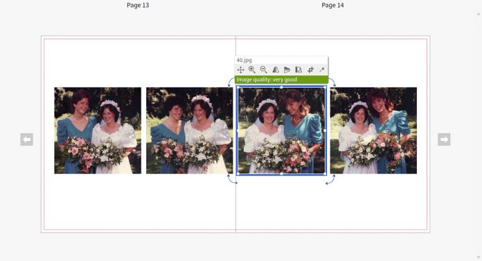
Task: Click the bottom-center resize handle of selected photo
Action: (x=282, y=174)
